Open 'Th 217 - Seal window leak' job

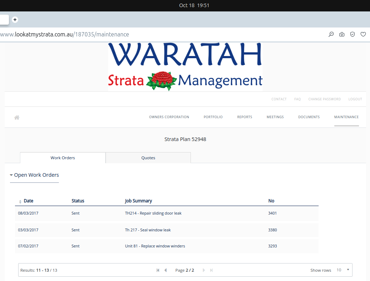148,230
